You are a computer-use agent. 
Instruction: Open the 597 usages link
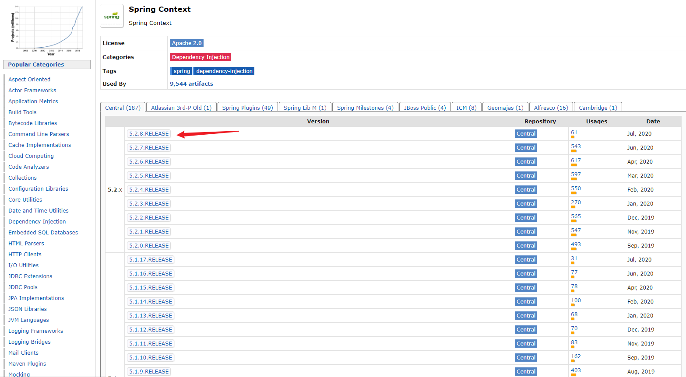point(576,175)
